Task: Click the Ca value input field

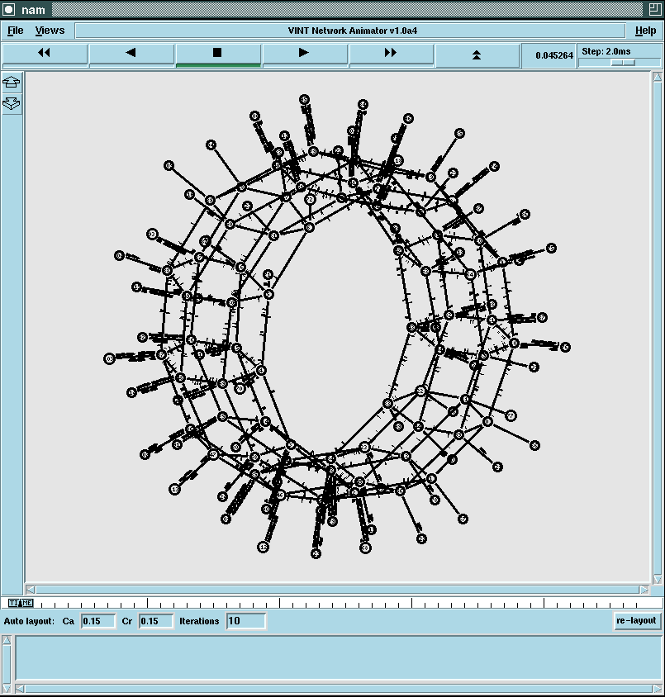Action: 97,621
